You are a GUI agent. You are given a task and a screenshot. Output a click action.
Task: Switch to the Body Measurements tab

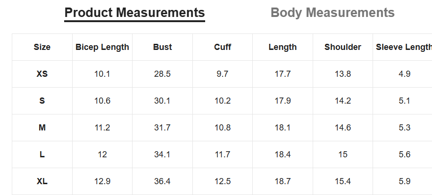pyautogui.click(x=332, y=13)
